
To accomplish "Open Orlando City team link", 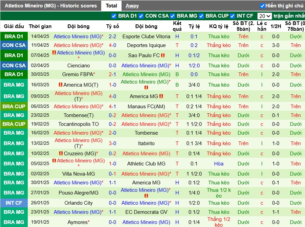I will coord(79,203).
